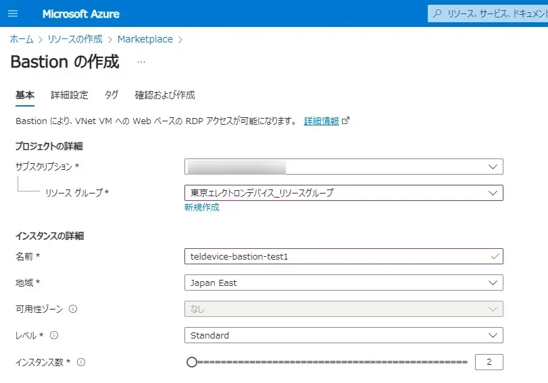Click info icon beside レベル

tap(54, 336)
